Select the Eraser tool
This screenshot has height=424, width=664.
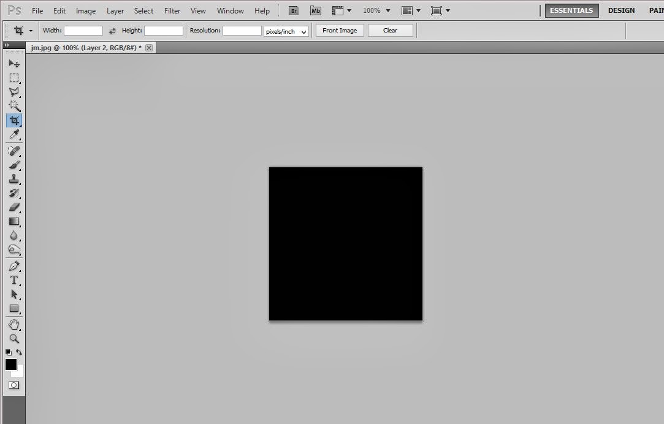point(14,207)
